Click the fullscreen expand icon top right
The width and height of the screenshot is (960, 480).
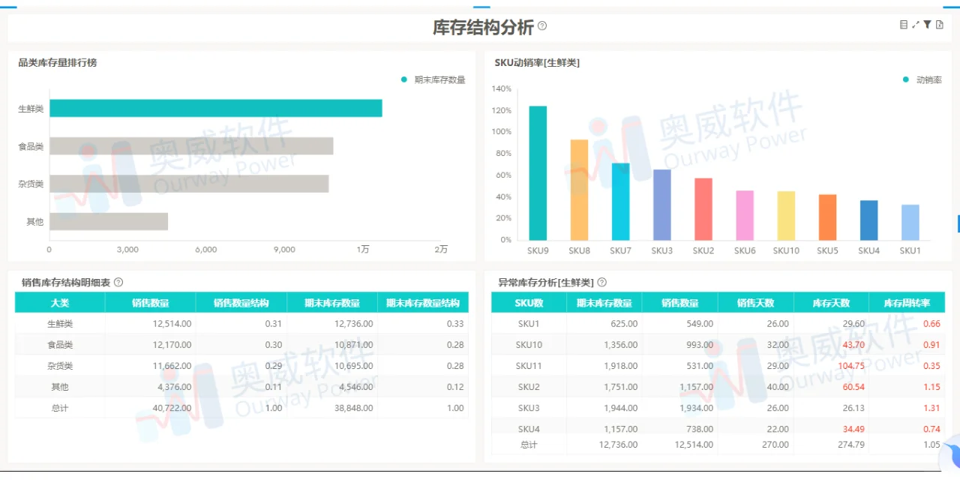(x=916, y=24)
